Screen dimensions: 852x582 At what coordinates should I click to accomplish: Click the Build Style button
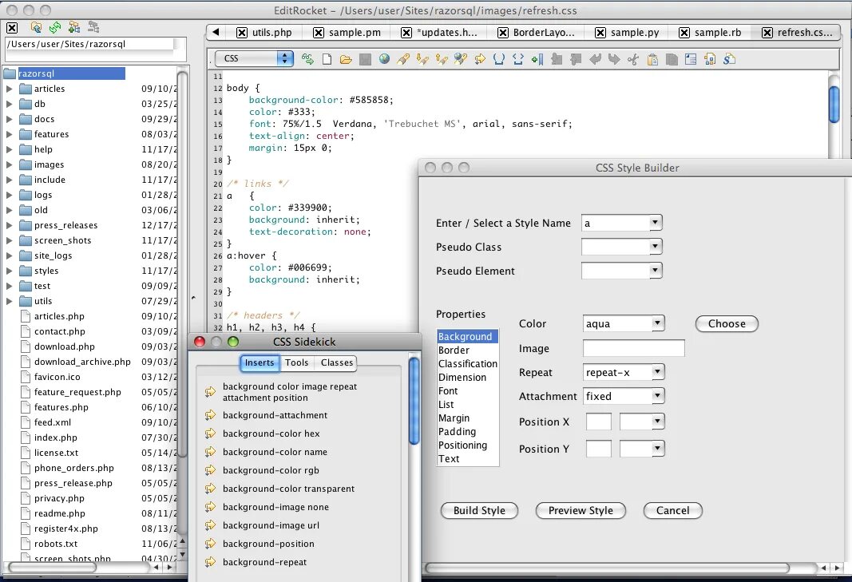[479, 510]
